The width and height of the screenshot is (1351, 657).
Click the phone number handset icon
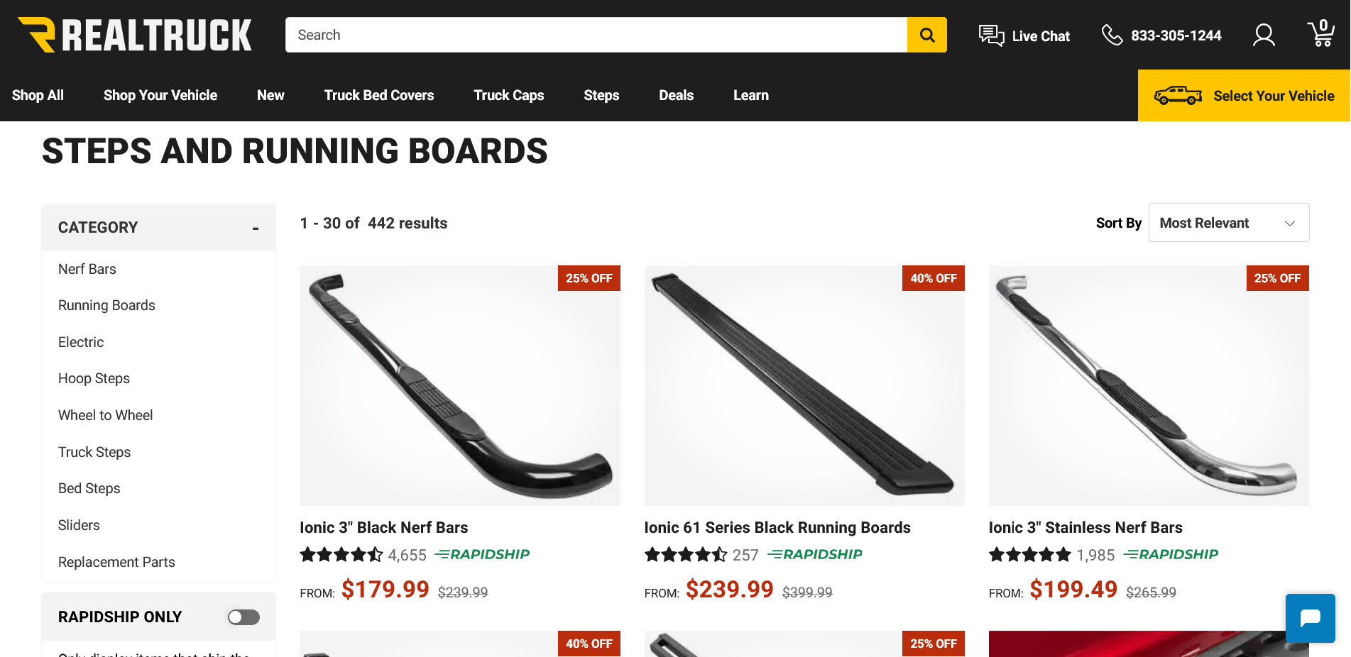[1112, 35]
